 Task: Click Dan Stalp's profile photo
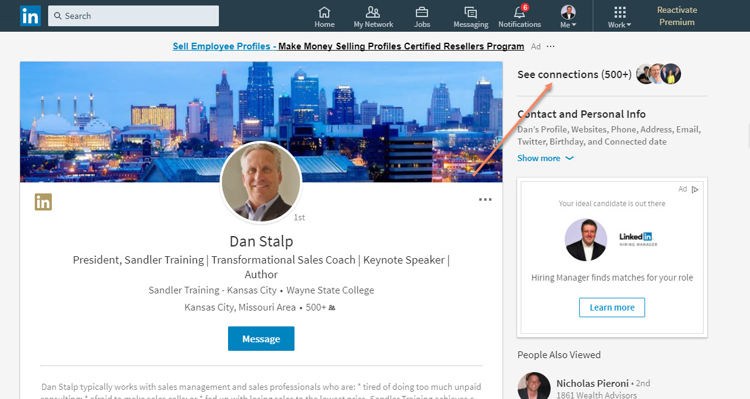point(261,182)
